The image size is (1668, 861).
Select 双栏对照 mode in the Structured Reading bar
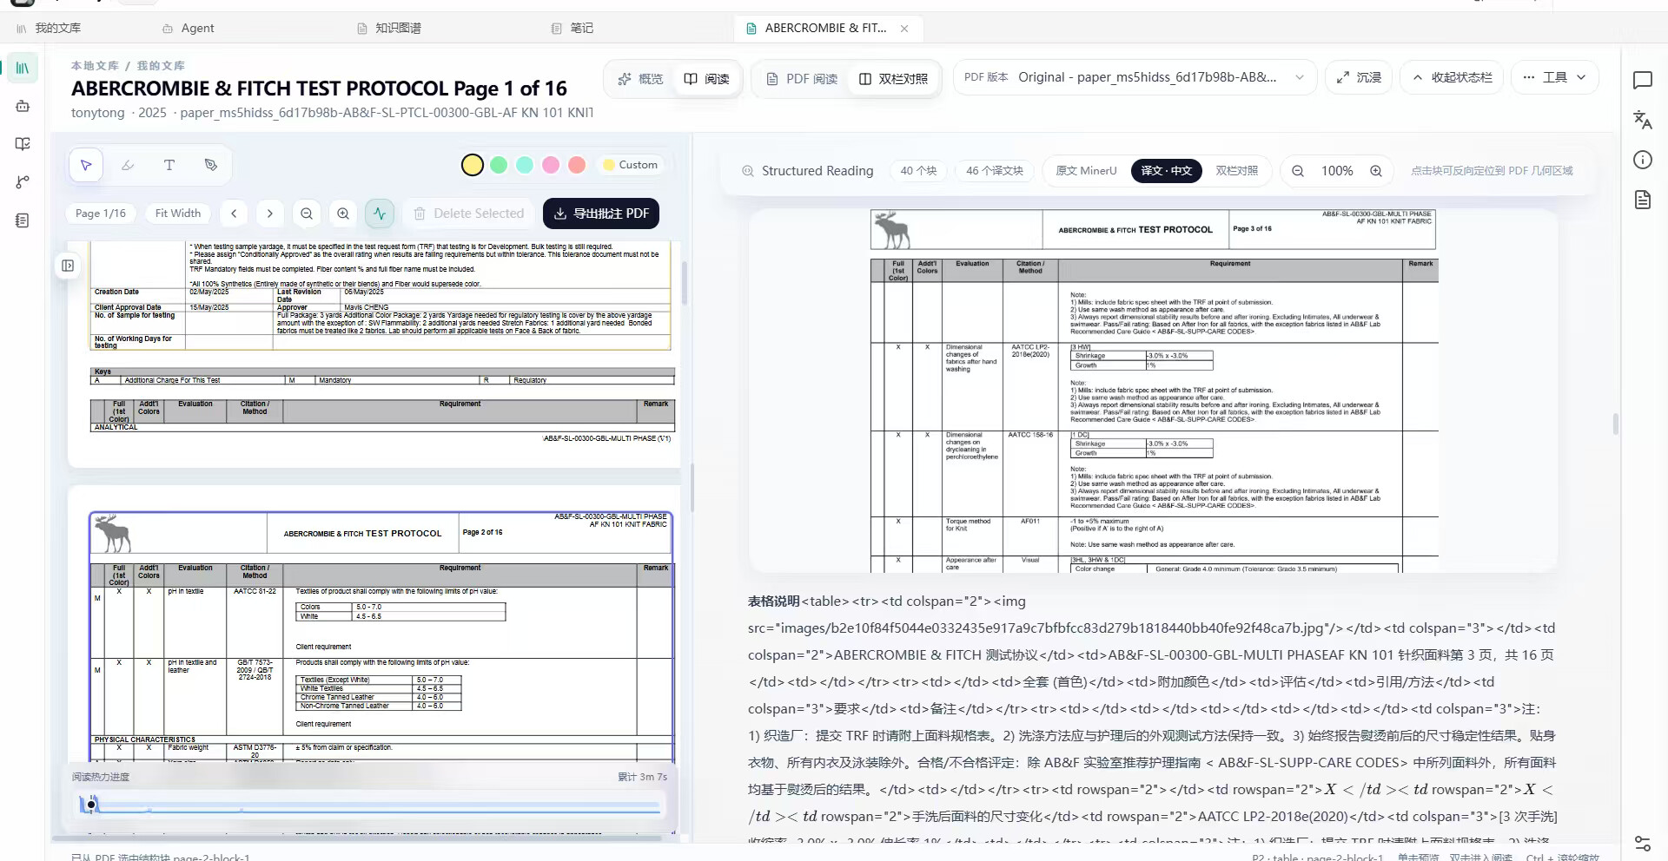click(1236, 171)
